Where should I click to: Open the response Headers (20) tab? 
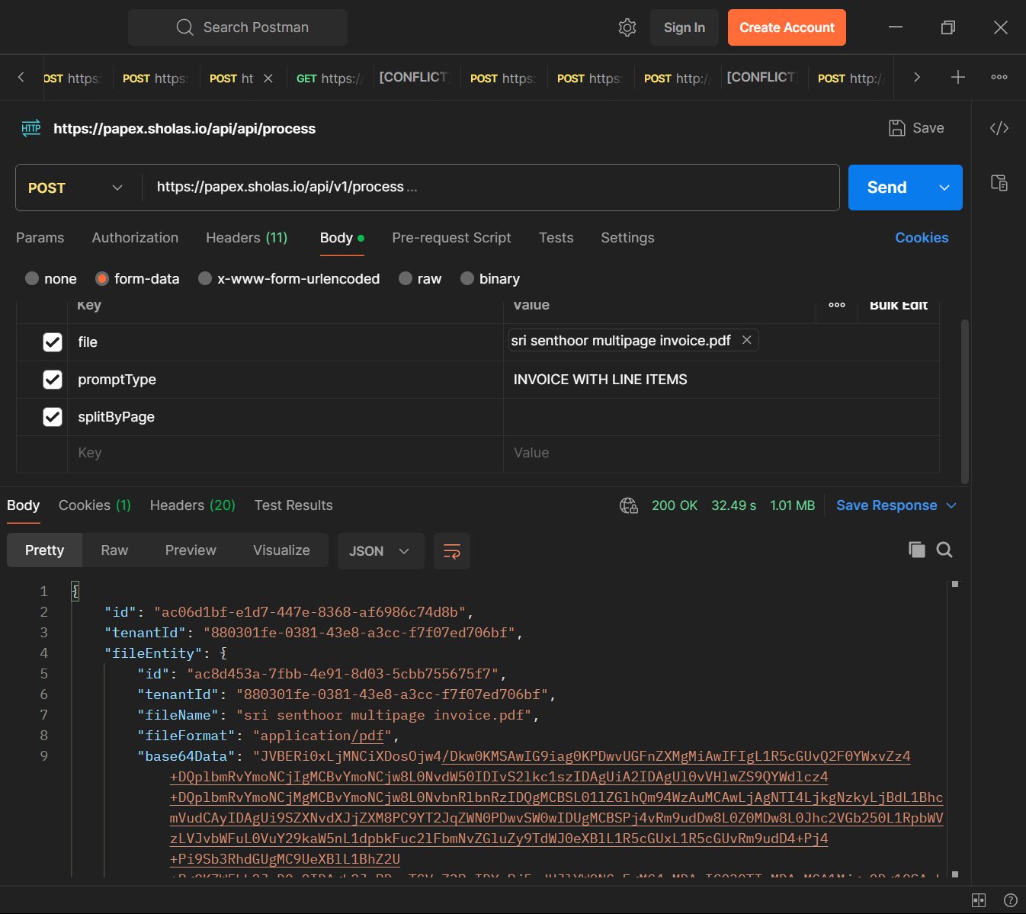point(193,505)
